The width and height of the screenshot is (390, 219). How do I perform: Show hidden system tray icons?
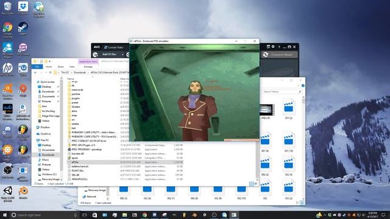pos(325,215)
